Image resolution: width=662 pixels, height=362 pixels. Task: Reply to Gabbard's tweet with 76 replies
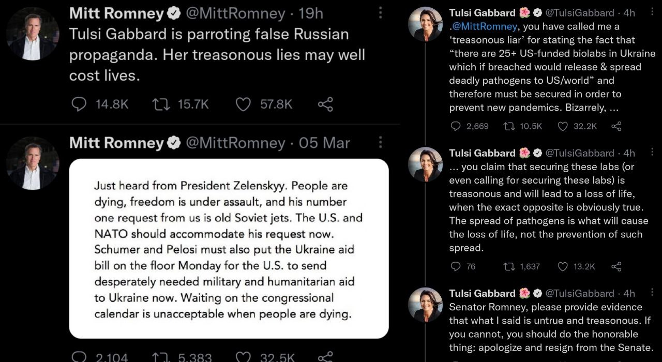point(456,267)
